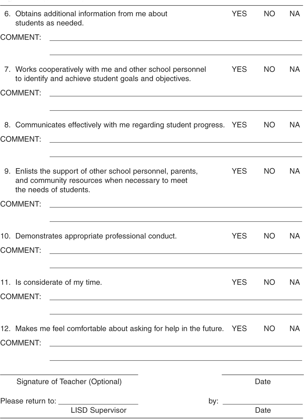The image size is (304, 420).
Task: Choose YES for item 12 feel comfortable asking
Action: tap(239, 329)
